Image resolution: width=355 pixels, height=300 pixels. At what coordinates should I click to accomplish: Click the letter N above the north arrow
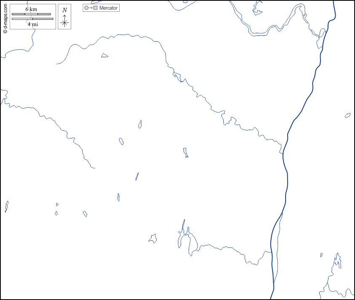(x=64, y=10)
